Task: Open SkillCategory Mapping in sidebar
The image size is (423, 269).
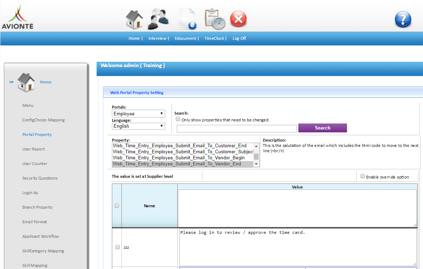Action: tap(43, 251)
